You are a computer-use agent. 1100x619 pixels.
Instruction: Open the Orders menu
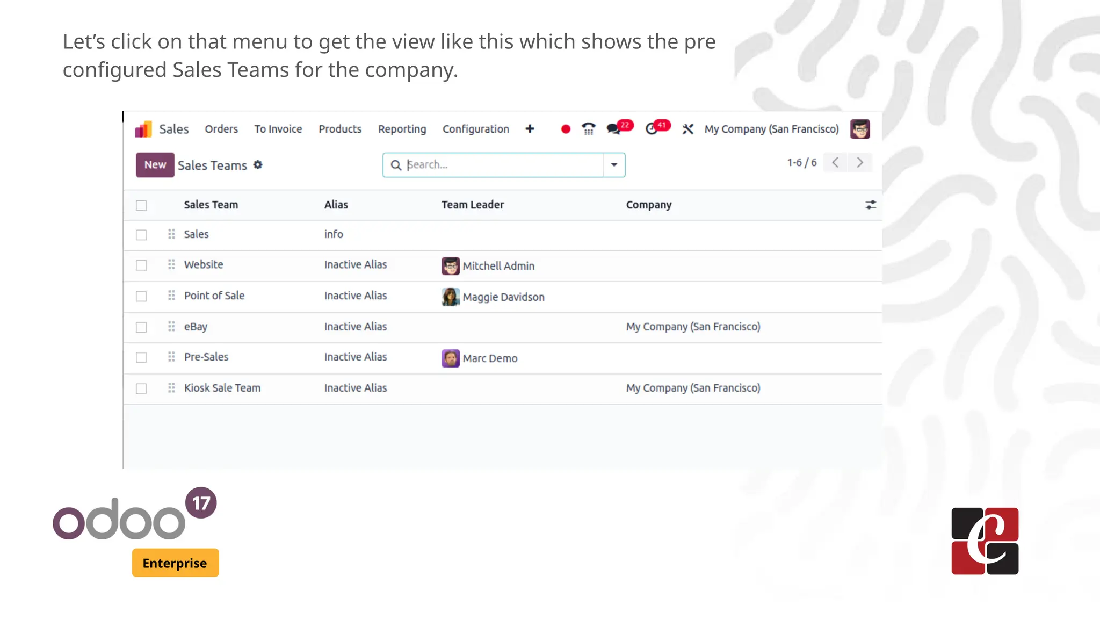coord(221,129)
